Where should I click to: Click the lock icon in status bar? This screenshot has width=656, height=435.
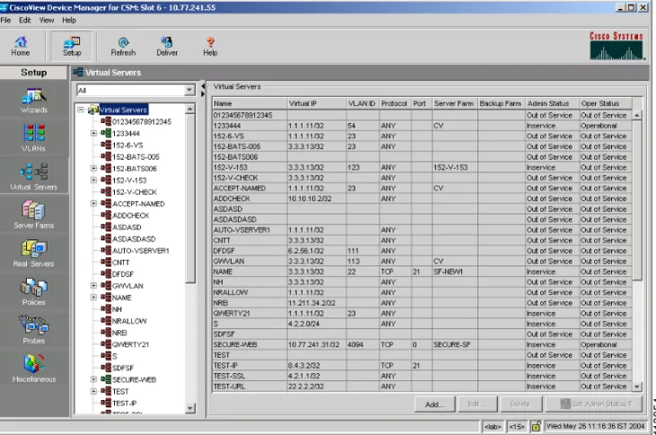(x=536, y=426)
